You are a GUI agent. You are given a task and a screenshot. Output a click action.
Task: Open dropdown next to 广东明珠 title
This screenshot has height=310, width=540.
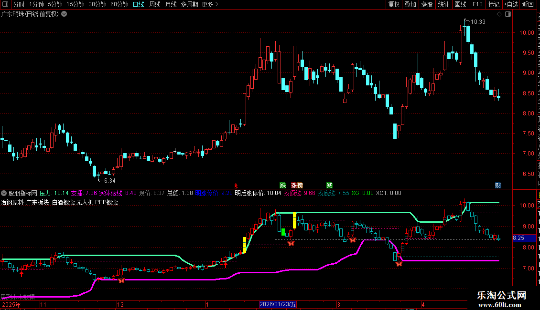click(x=64, y=14)
